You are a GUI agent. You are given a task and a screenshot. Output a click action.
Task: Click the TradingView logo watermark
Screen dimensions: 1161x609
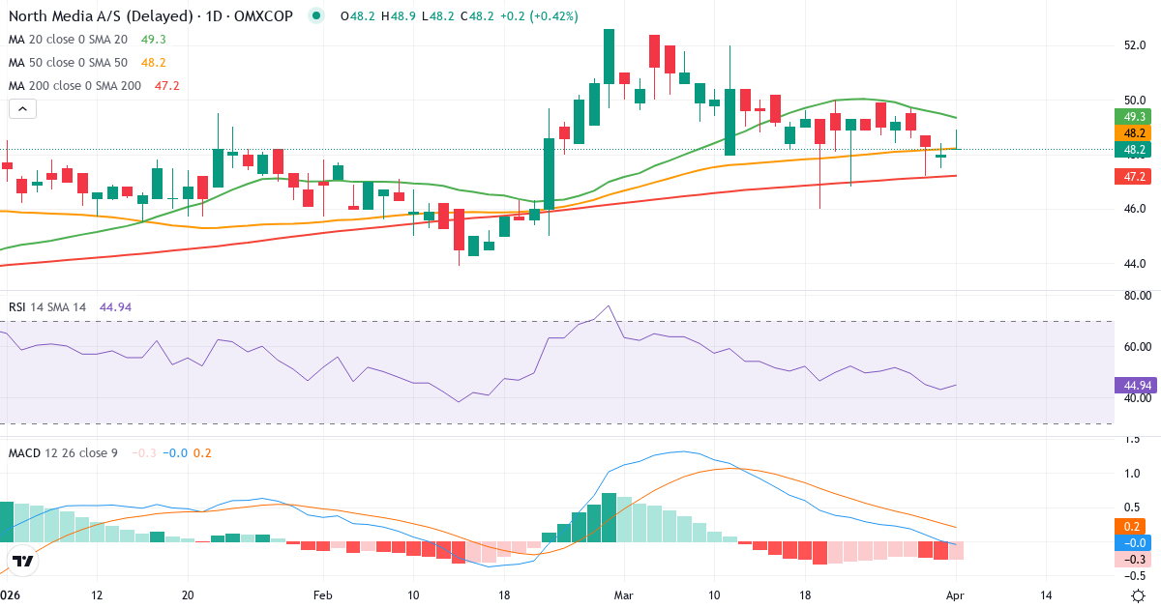click(x=25, y=559)
